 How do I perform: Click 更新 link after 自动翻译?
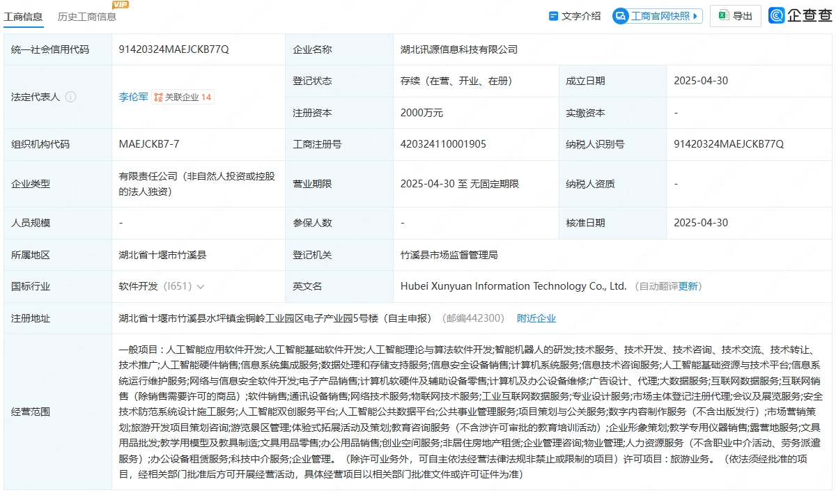point(688,286)
